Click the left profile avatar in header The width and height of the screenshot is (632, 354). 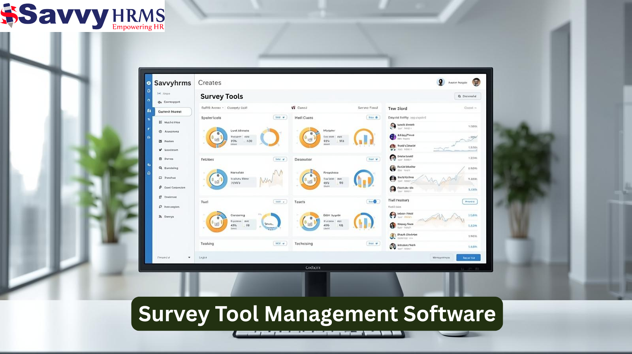[x=441, y=82]
